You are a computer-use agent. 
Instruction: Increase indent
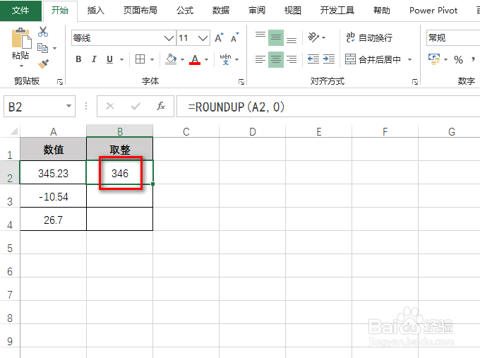329,59
